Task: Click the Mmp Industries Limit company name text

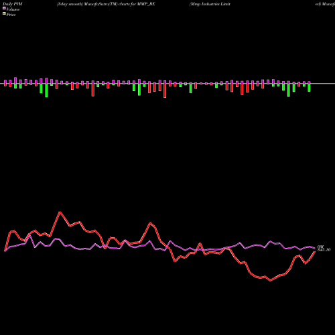Action: click(210, 4)
